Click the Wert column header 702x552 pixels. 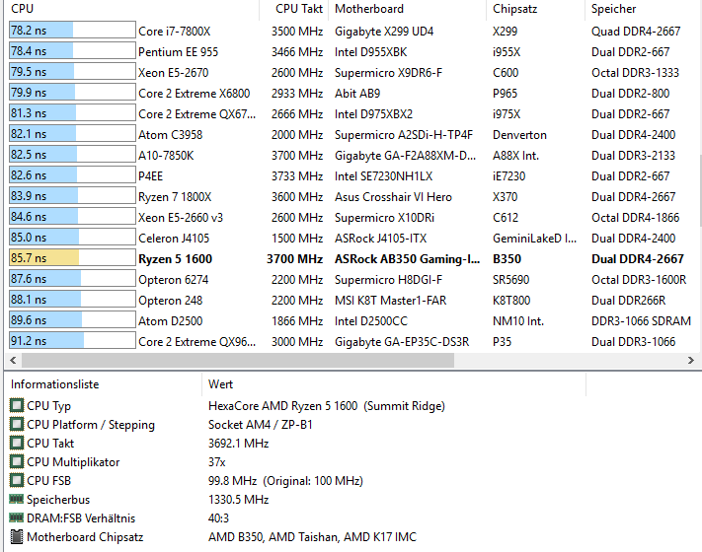pos(394,384)
